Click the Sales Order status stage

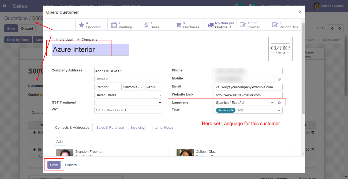[331, 40]
